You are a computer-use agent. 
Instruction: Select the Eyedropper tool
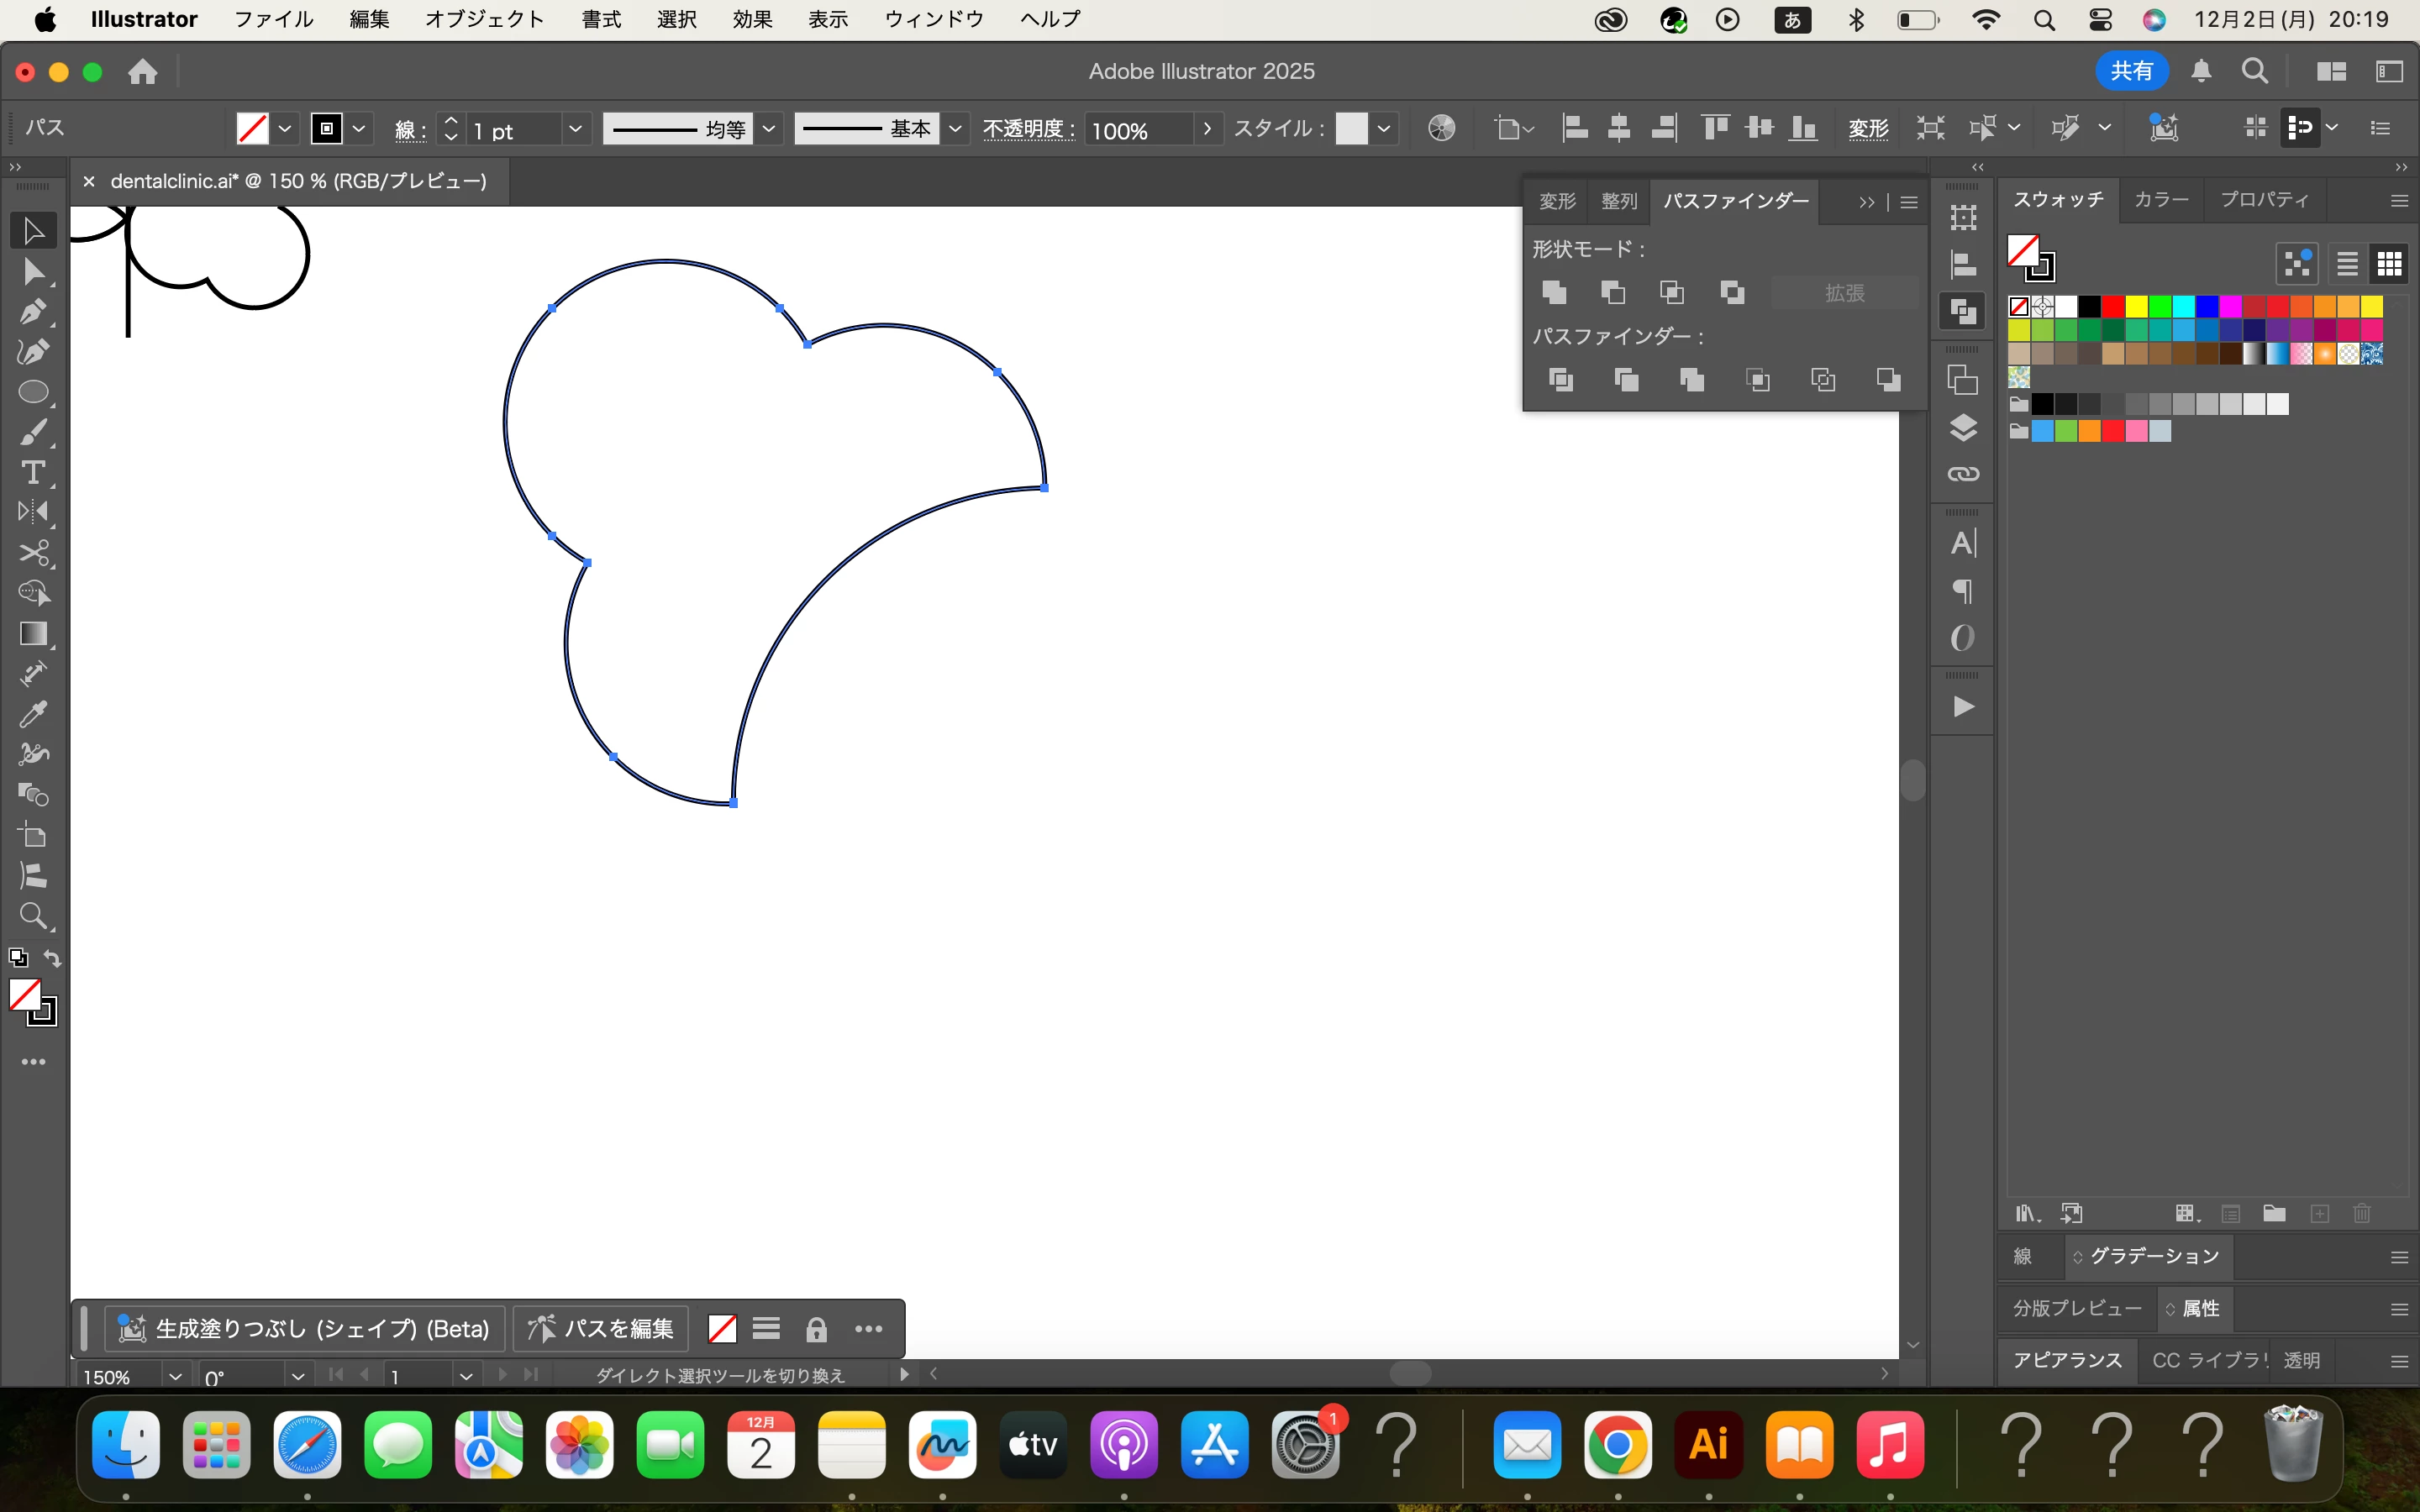click(33, 714)
